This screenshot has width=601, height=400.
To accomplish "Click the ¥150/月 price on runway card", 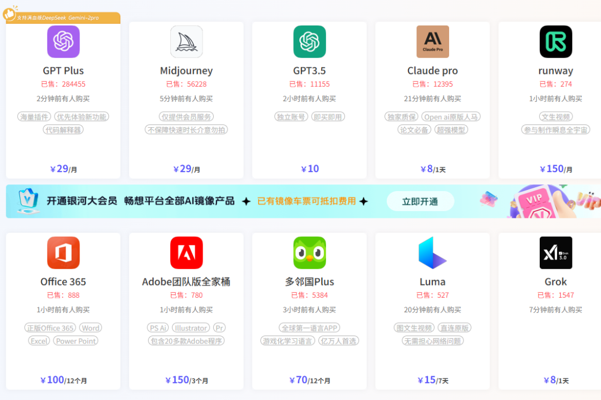I will point(555,169).
